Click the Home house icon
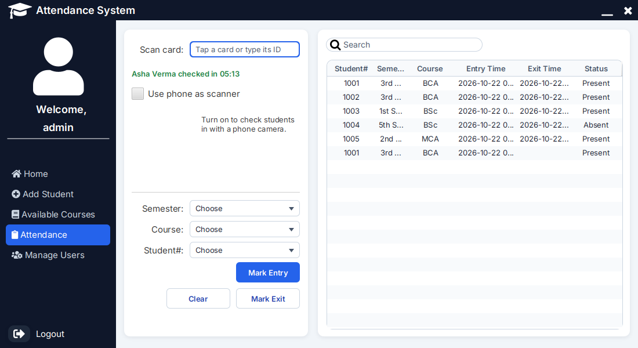This screenshot has height=348, width=638. (16, 174)
